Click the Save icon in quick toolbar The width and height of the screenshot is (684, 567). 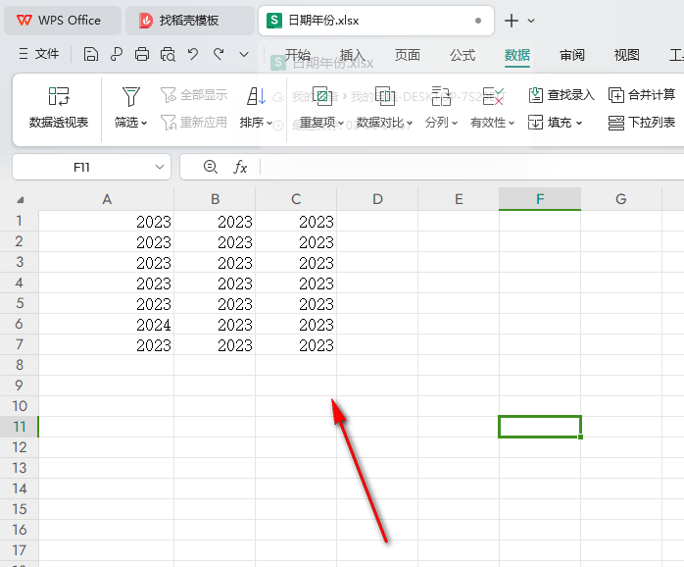click(x=91, y=55)
